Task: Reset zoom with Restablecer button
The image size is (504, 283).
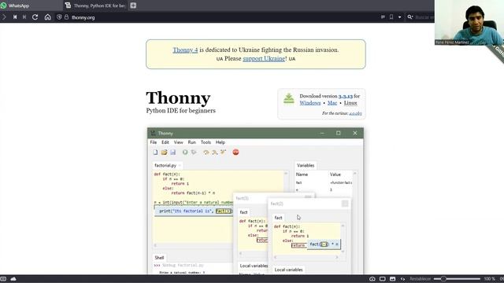Action: [x=420, y=279]
